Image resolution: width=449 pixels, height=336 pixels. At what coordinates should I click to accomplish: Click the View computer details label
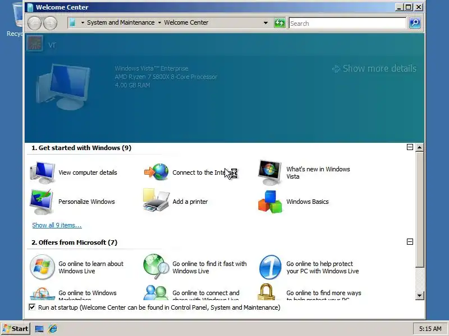[88, 172]
